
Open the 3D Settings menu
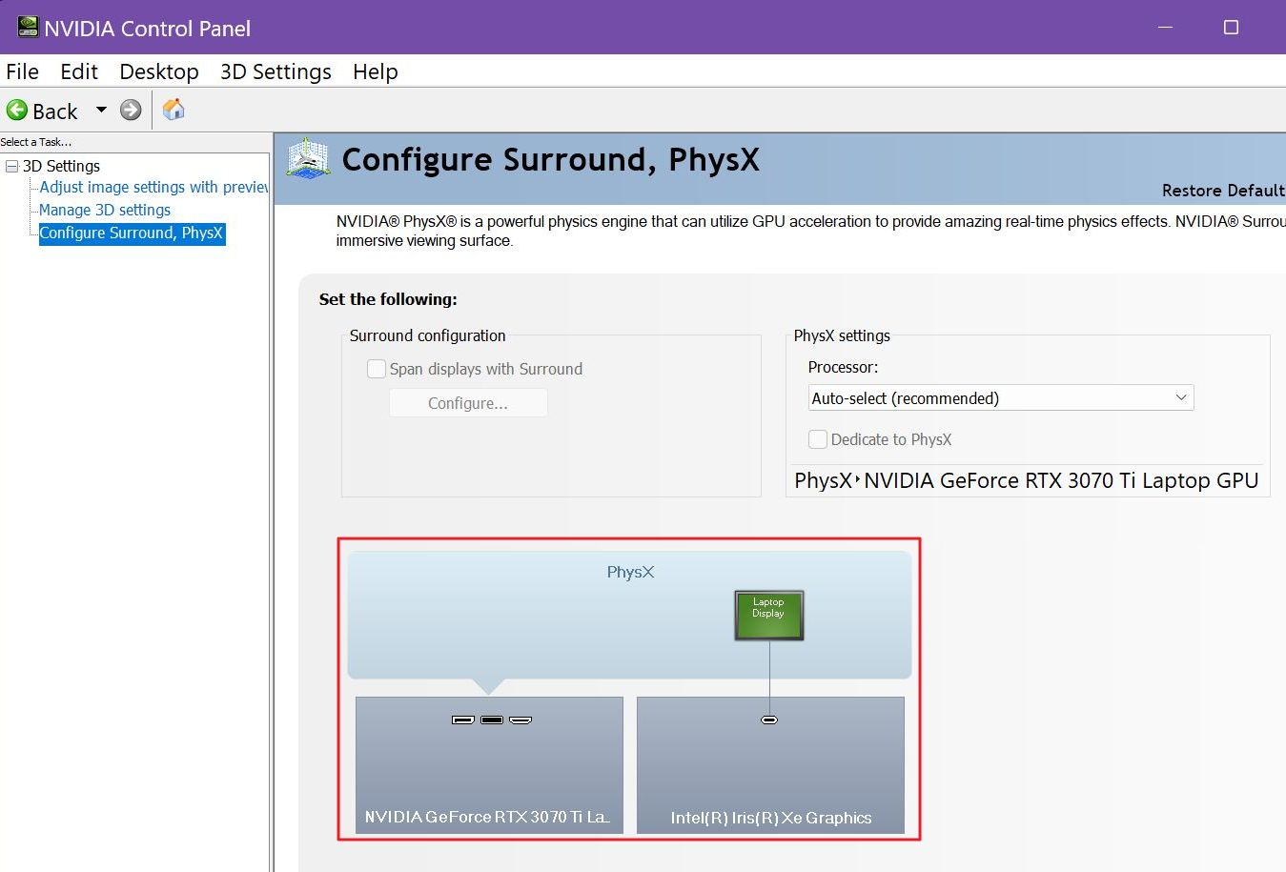click(275, 71)
